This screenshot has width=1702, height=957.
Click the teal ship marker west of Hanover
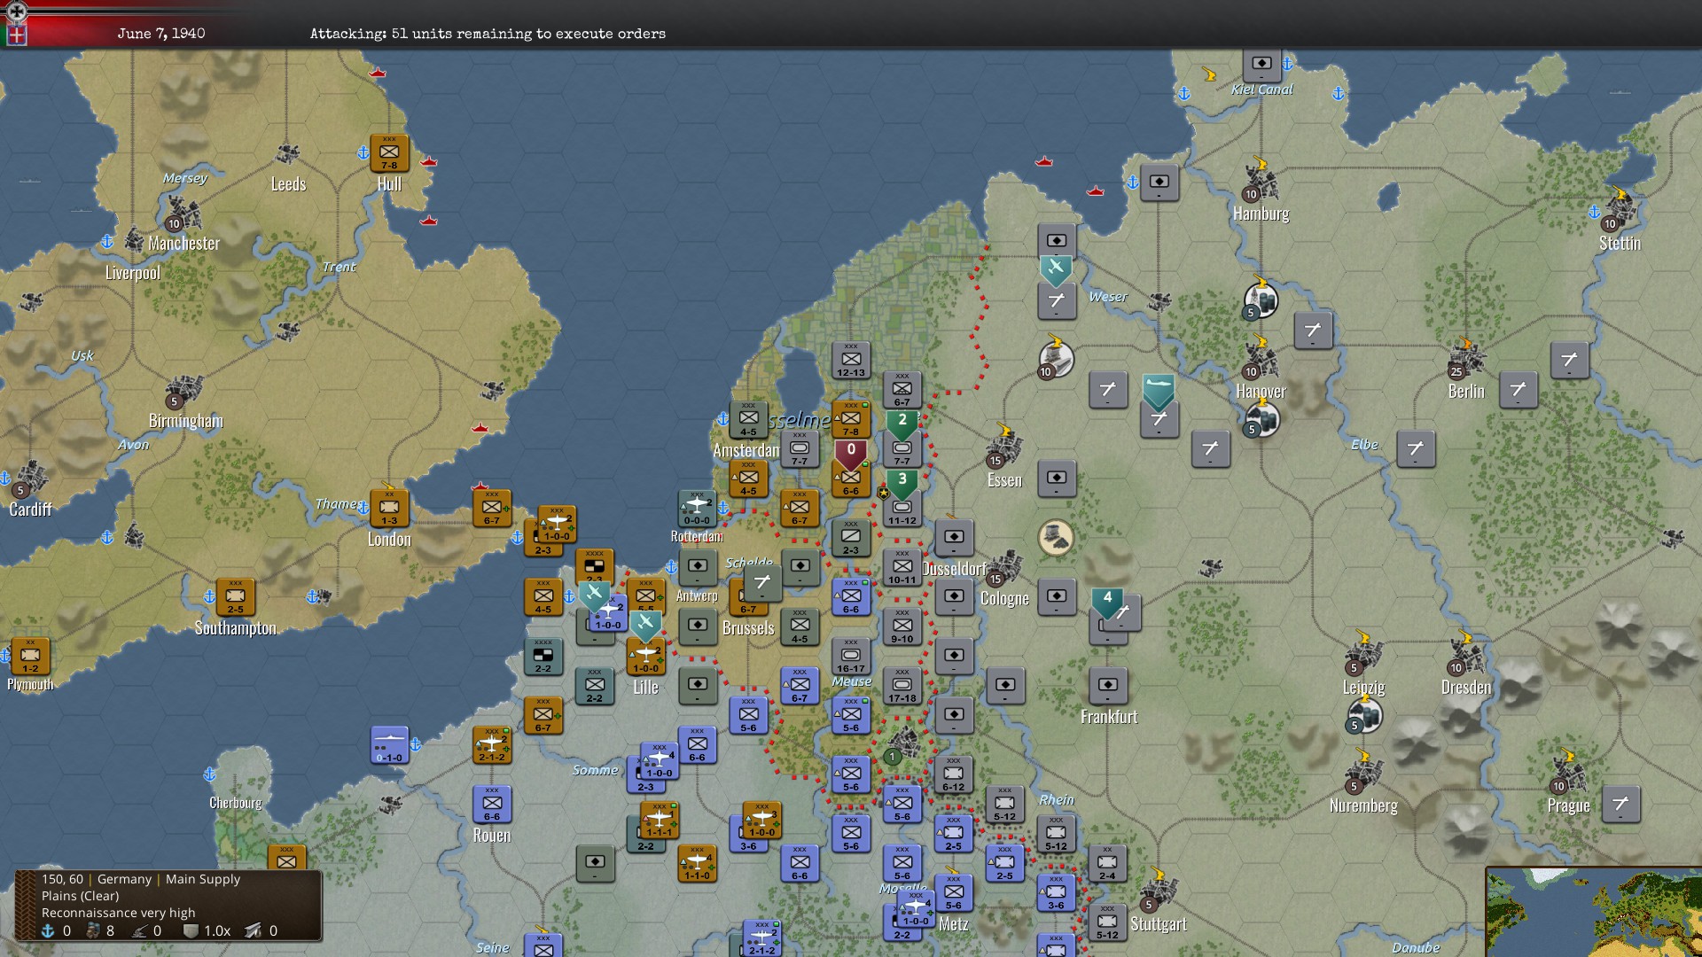pyautogui.click(x=1159, y=391)
